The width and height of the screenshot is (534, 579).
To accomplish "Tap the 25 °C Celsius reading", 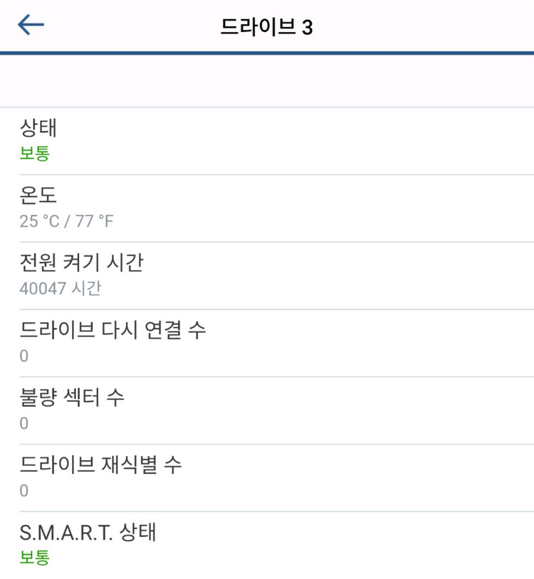I will (x=39, y=221).
